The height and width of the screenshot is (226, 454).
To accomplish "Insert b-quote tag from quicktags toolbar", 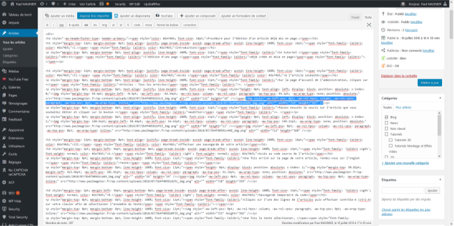I will coord(73,25).
